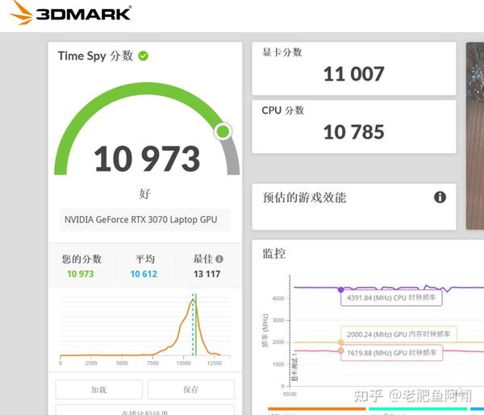Click the 预估的游戏效能 title
Viewport: 484px width, 415px height.
pos(304,197)
